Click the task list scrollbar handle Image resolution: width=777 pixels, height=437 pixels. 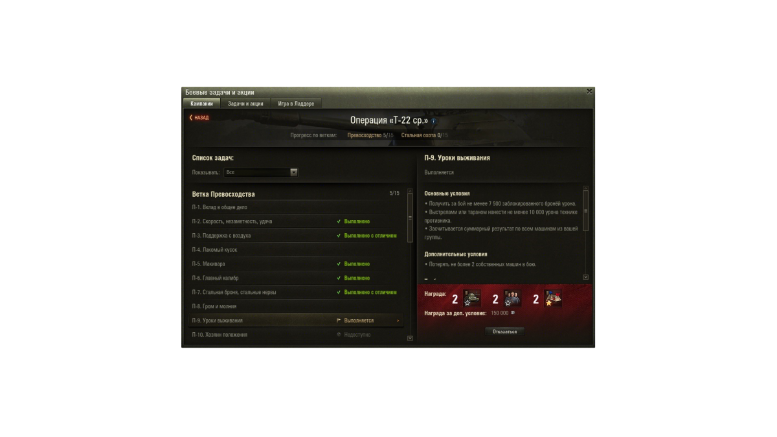tap(410, 218)
